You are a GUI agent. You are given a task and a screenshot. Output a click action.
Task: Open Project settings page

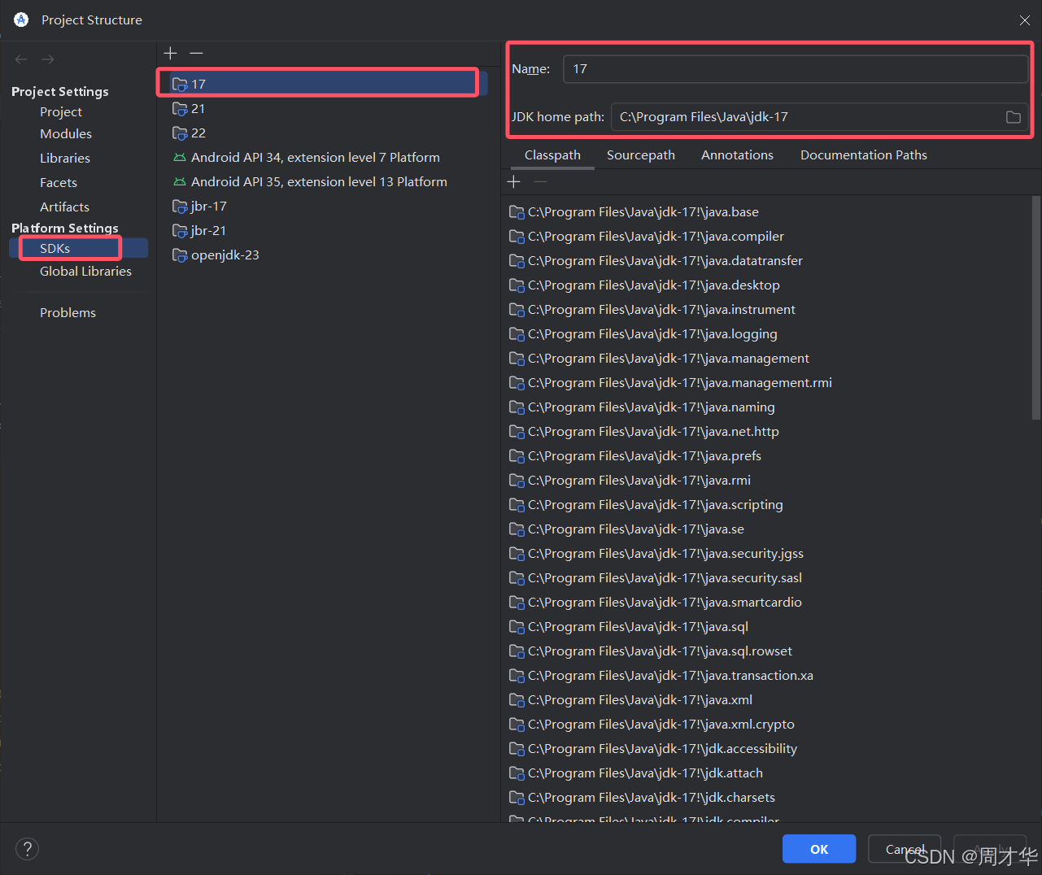coord(61,112)
